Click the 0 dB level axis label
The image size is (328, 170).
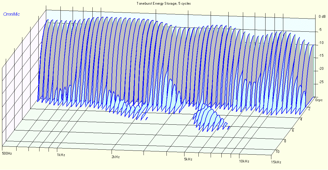coord(322,17)
